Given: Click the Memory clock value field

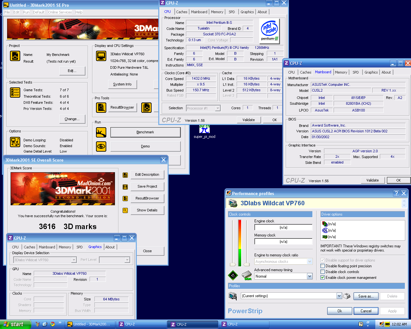Looking at the screenshot, I should pos(283,242).
